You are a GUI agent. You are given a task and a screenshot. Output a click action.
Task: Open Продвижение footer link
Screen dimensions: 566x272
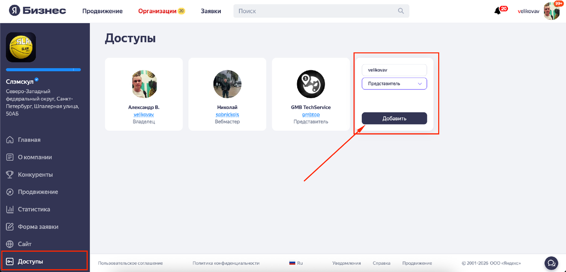pos(417,264)
